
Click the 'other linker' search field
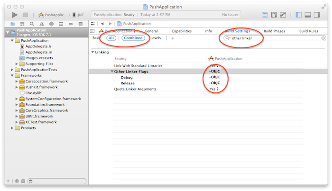[x=275, y=38]
